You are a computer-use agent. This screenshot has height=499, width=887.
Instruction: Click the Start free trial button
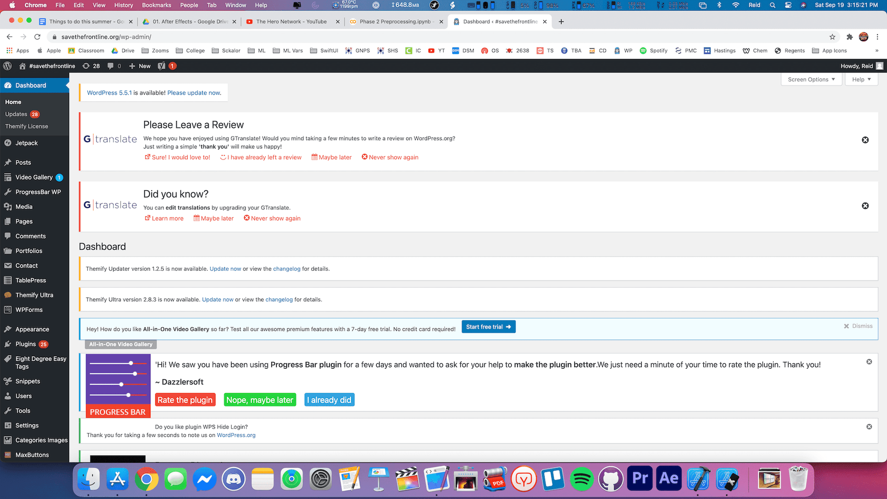click(488, 327)
